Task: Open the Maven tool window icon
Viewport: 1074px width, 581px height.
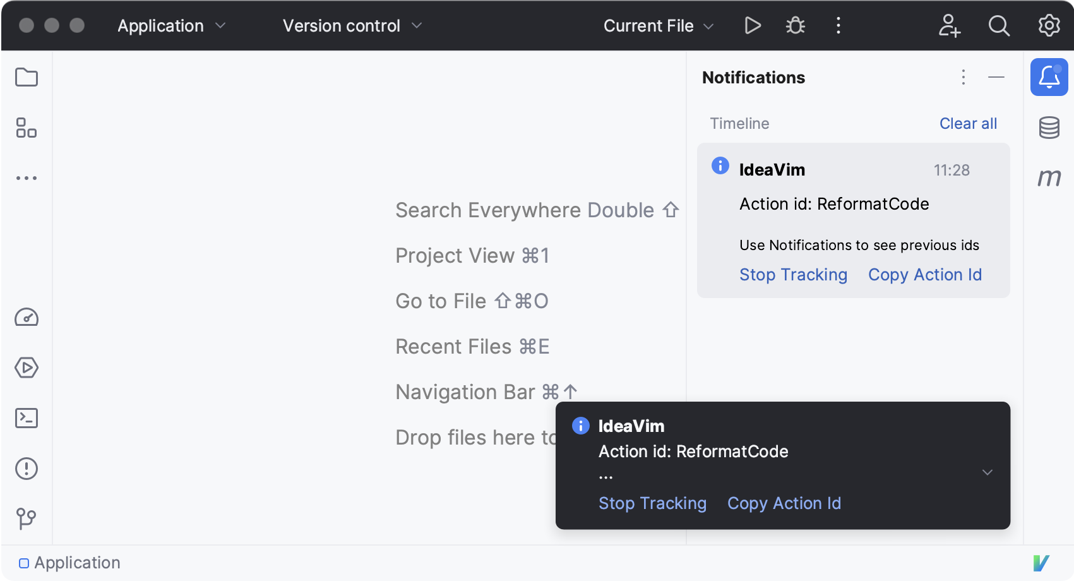Action: [x=1049, y=178]
